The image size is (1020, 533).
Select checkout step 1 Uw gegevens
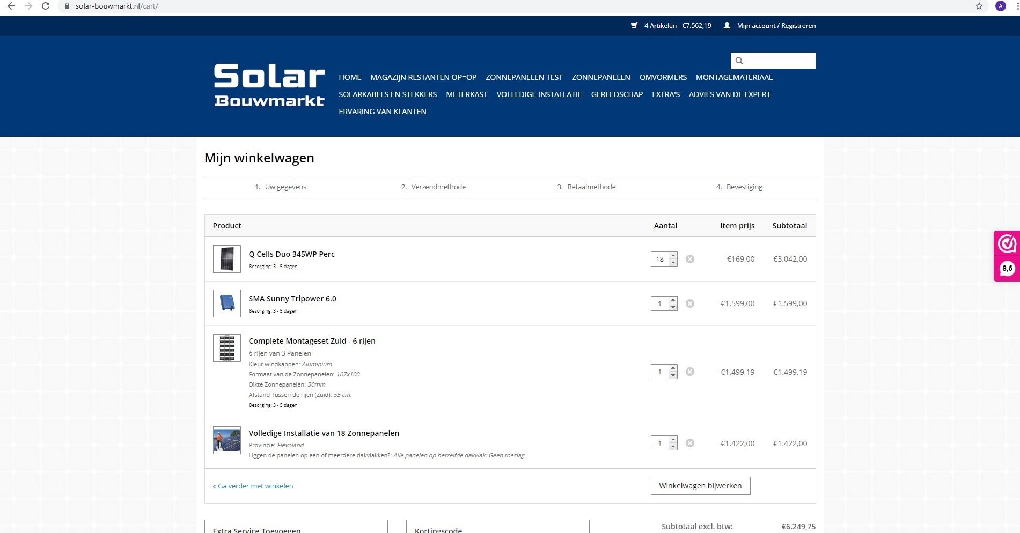coord(281,187)
